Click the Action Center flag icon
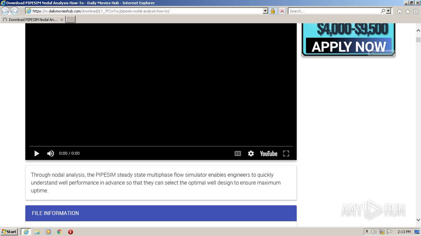The height and width of the screenshot is (236, 421). click(390, 232)
